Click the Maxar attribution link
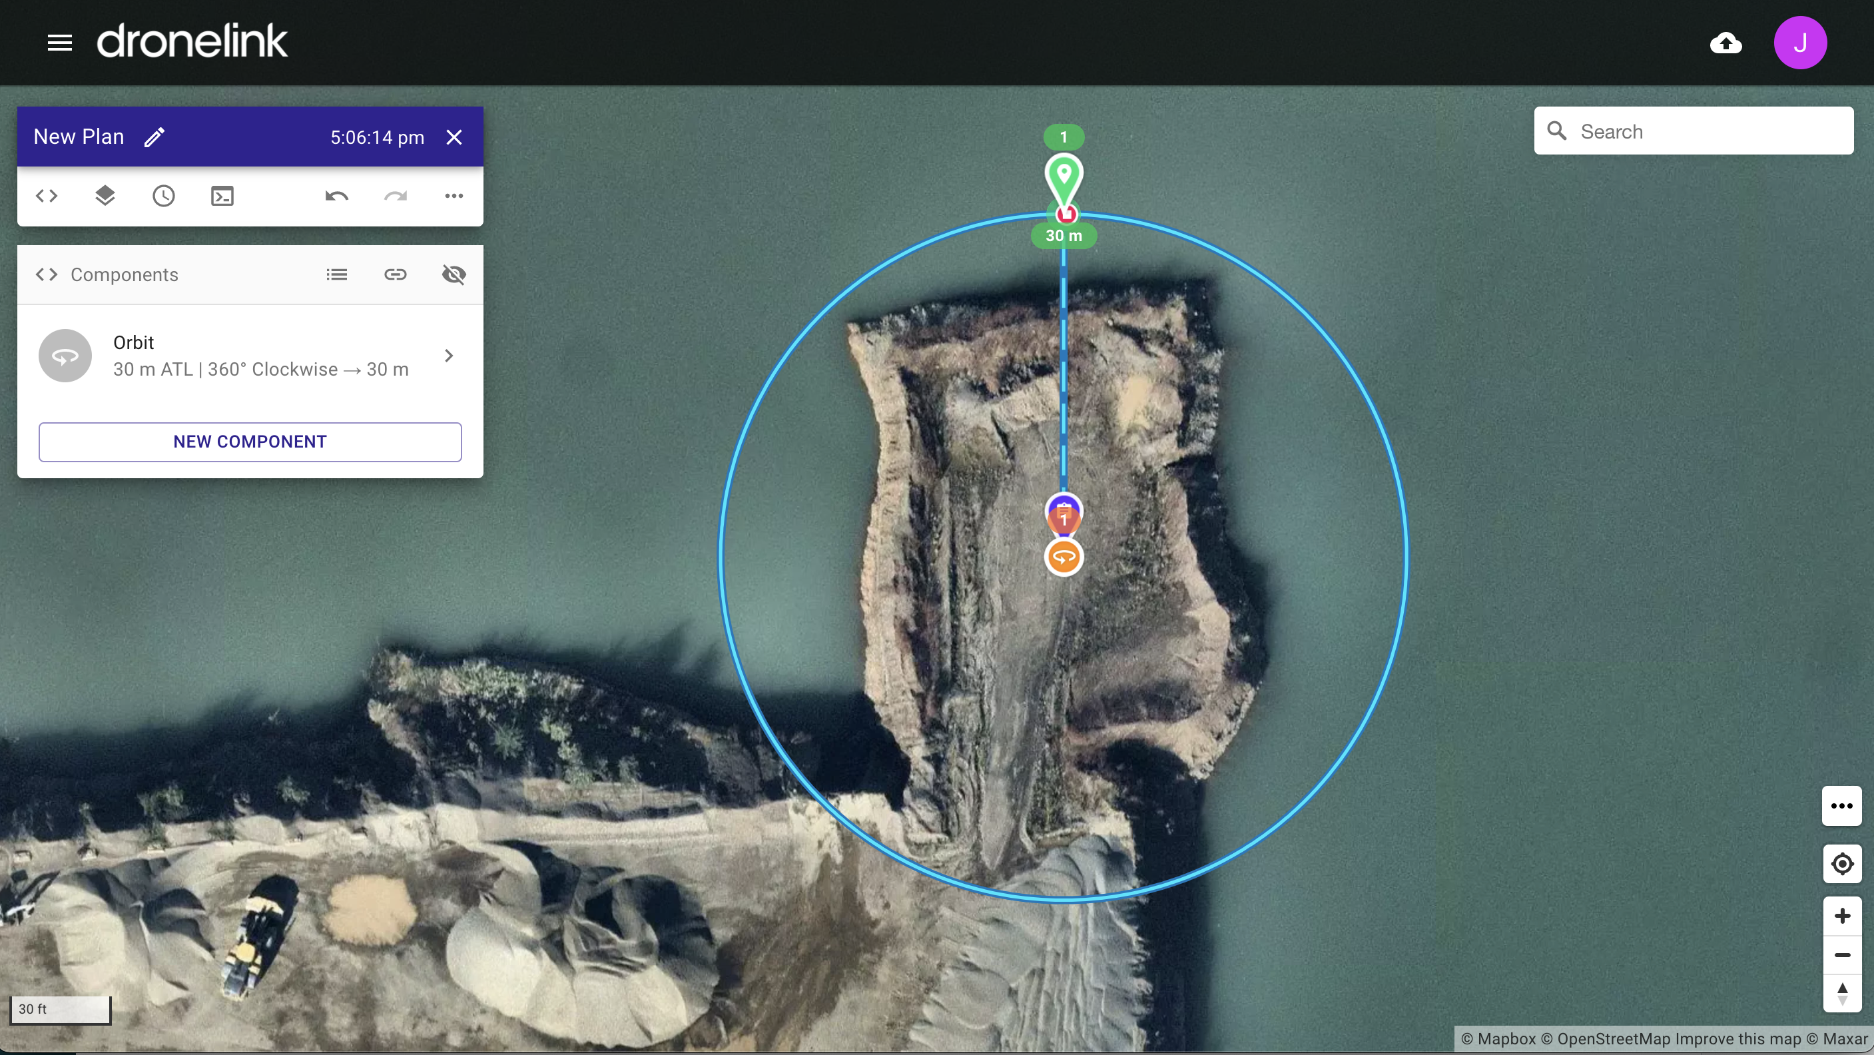The width and height of the screenshot is (1874, 1055). point(1837,1039)
